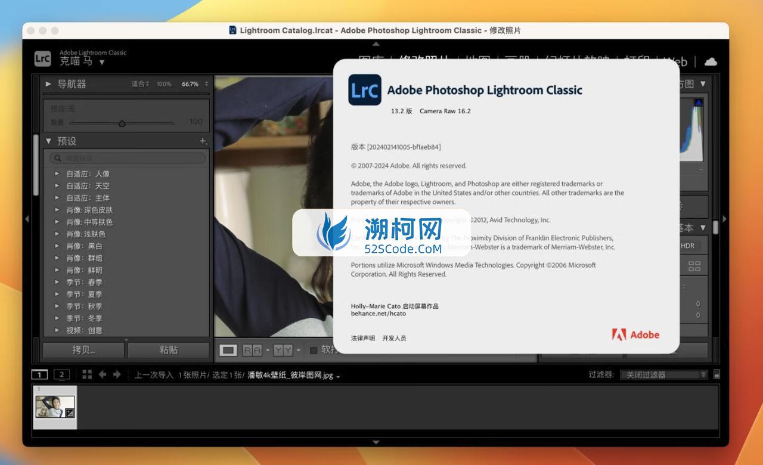Image resolution: width=763 pixels, height=465 pixels.
Task: Toggle the filter switch at filmstrip right
Action: coord(717,374)
